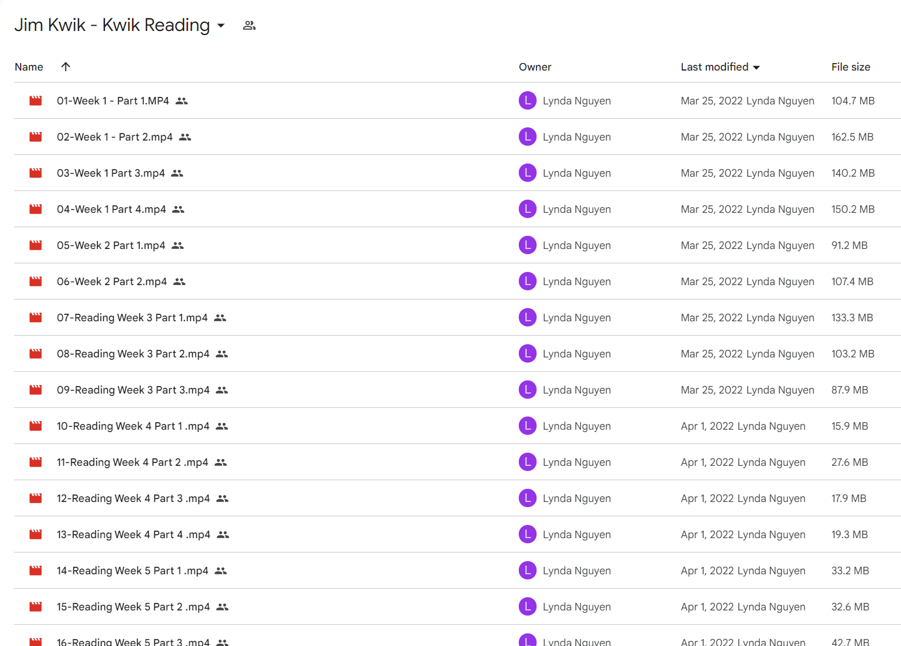Screen dimensions: 901x646
Task: Click Apr 1, 2022 date in 14-Reading Week 5 row
Action: tap(708, 570)
